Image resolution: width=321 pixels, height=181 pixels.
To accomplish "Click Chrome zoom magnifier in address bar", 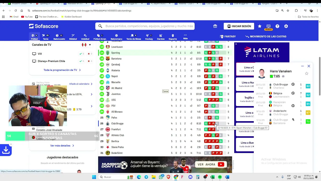I will [282, 11].
